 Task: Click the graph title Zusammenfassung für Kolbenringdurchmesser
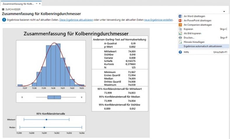click(x=76, y=34)
